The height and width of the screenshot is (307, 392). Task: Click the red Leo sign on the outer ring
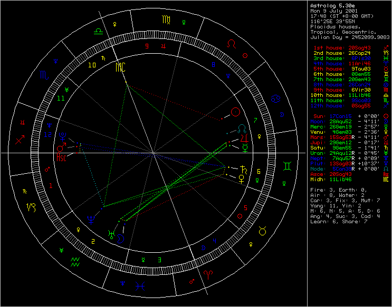(232, 44)
